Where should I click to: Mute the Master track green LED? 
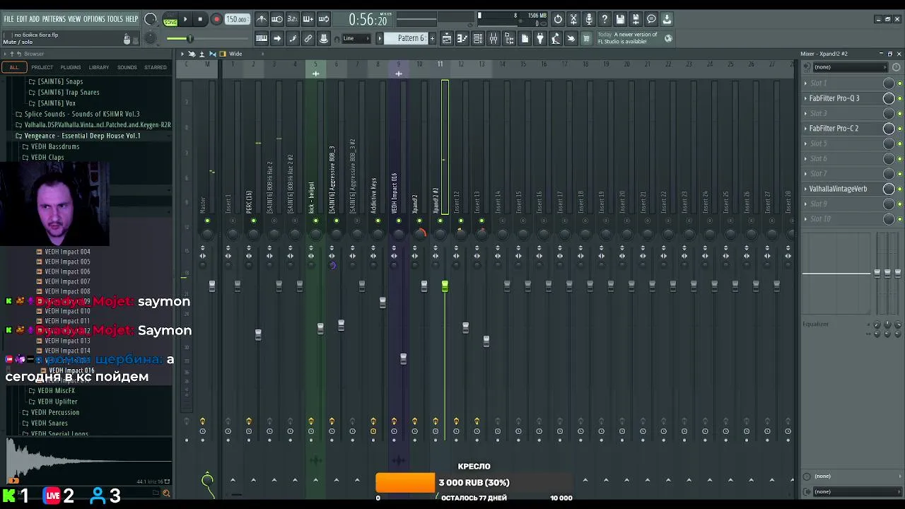[x=207, y=221]
